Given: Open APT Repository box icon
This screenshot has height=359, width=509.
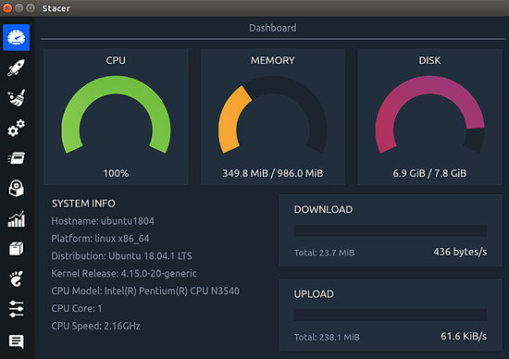Looking at the screenshot, I should coord(17,249).
